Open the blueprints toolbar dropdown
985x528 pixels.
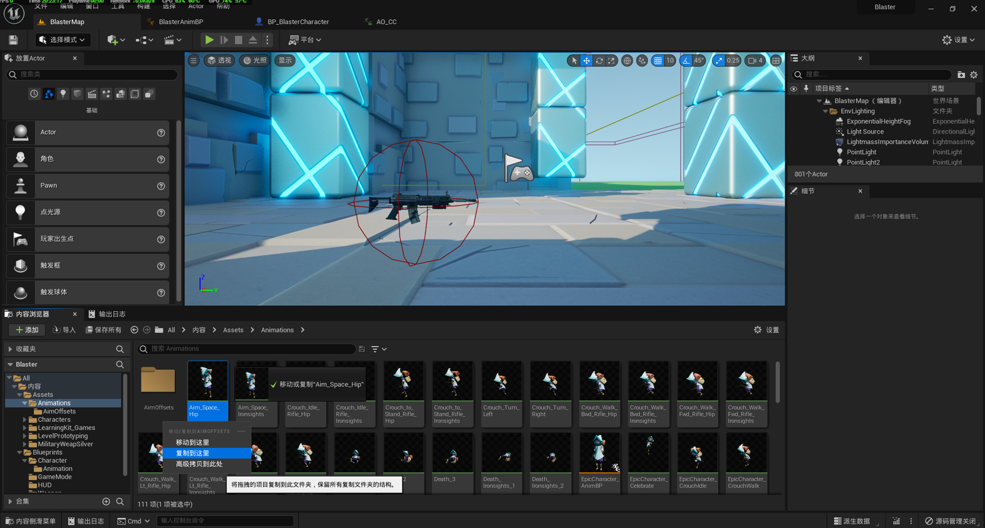(x=144, y=40)
